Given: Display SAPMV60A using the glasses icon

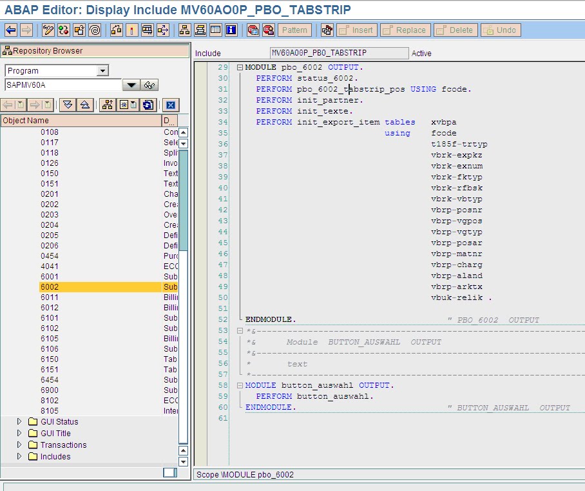Looking at the screenshot, I should tap(149, 85).
